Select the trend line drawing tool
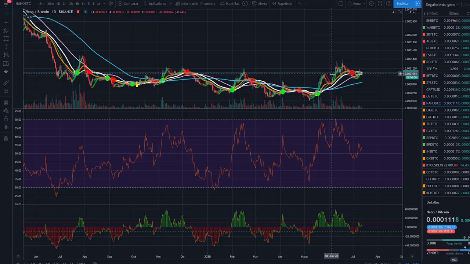This screenshot has height=264, width=470. [x=6, y=22]
